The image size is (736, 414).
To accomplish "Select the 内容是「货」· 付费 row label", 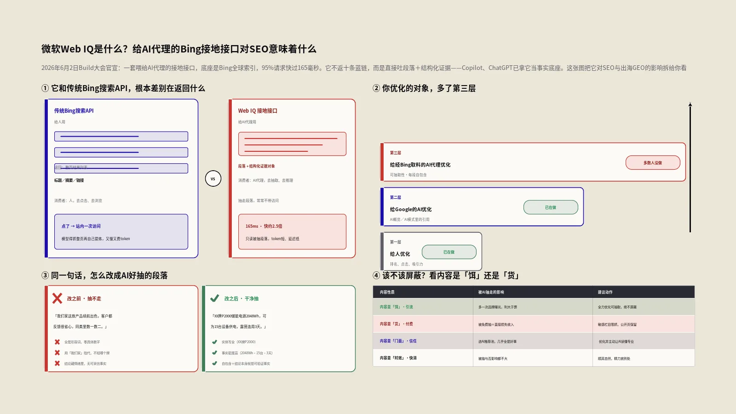I will [397, 324].
